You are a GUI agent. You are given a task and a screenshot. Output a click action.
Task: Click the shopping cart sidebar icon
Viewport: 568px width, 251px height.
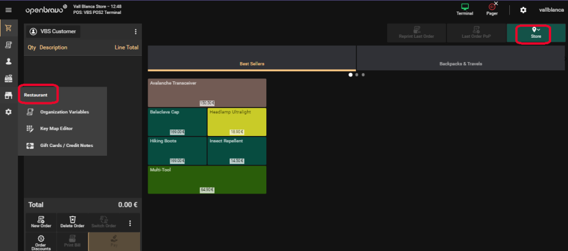[8, 27]
